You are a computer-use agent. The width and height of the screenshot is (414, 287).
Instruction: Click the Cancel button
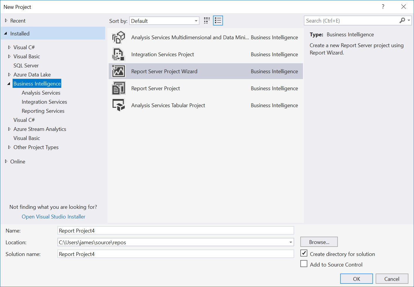[x=392, y=279]
